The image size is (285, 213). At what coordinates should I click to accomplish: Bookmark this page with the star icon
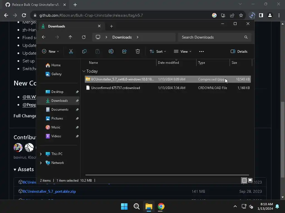click(x=241, y=16)
